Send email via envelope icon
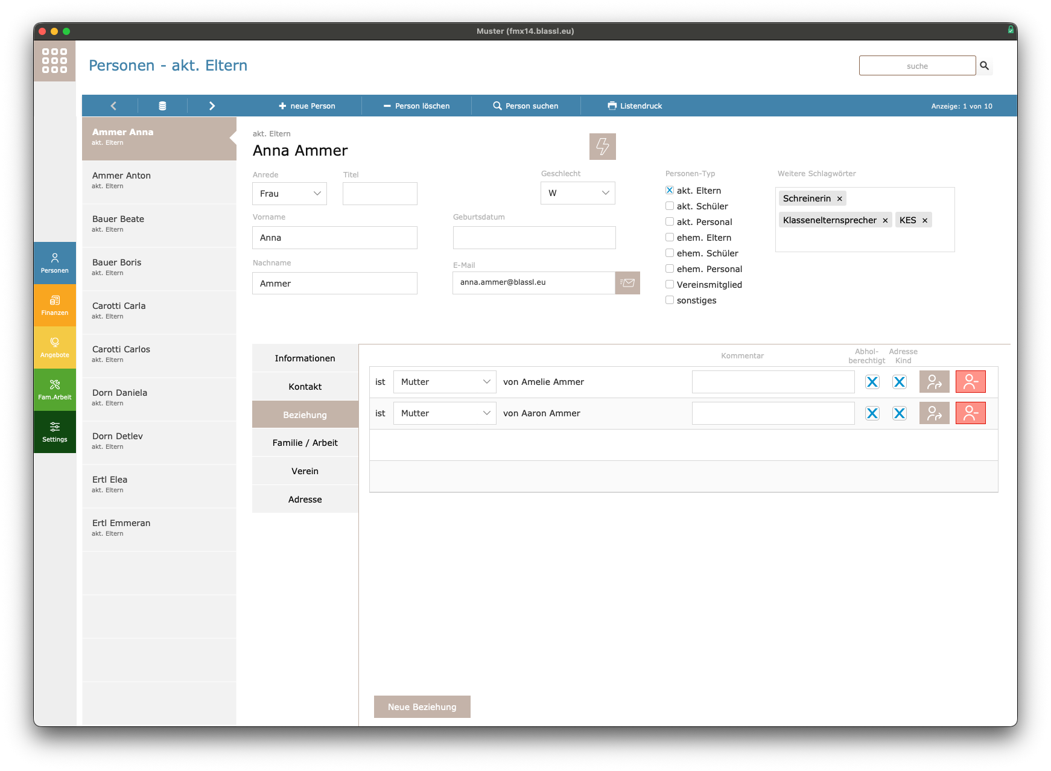This screenshot has height=771, width=1051. point(627,283)
